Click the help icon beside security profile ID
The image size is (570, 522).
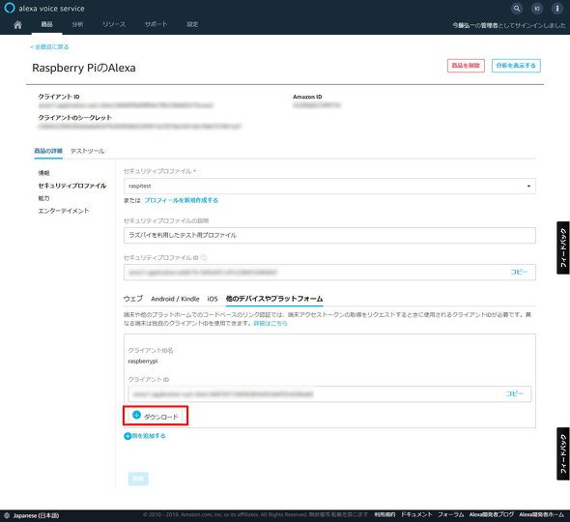204,257
